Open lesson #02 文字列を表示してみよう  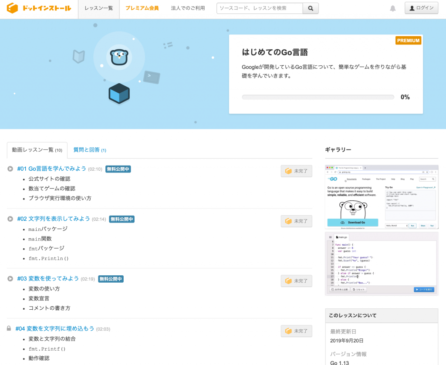(x=54, y=219)
